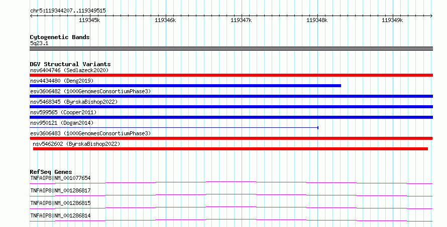Click the red bar for nsv5462602
Viewport: 447px width, 227px height.
pyautogui.click(x=231, y=149)
